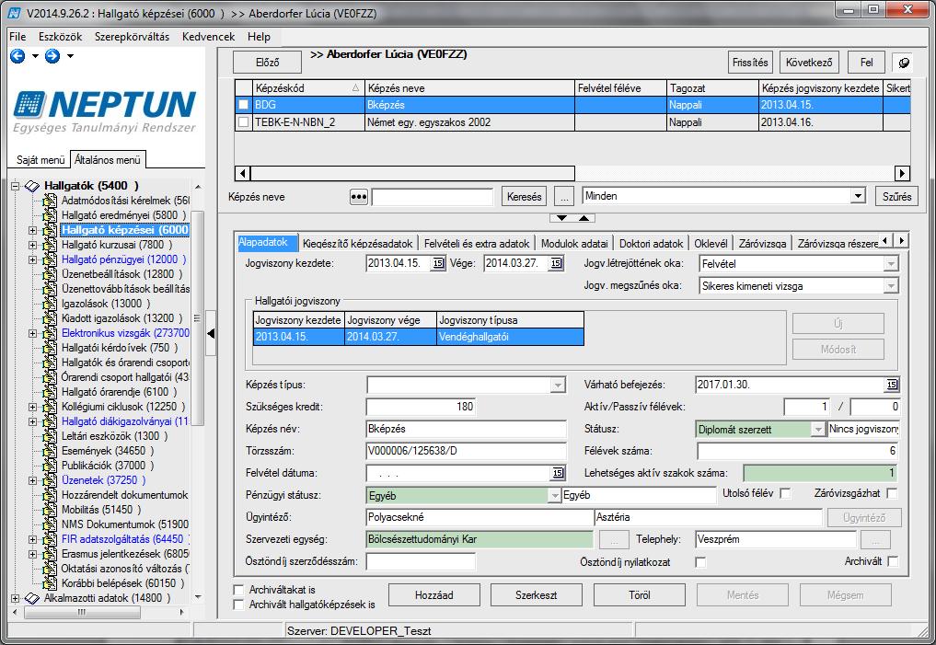Toggle the Ösztöndíj nyilatkozat checkbox
The image size is (936, 645).
[x=700, y=562]
